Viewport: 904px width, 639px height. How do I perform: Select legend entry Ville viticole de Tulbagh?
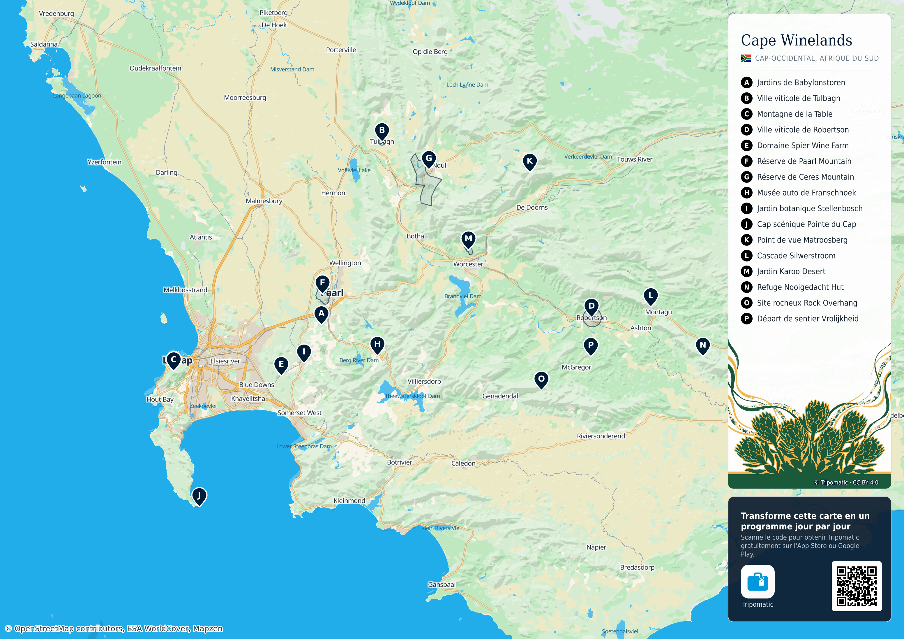click(790, 98)
